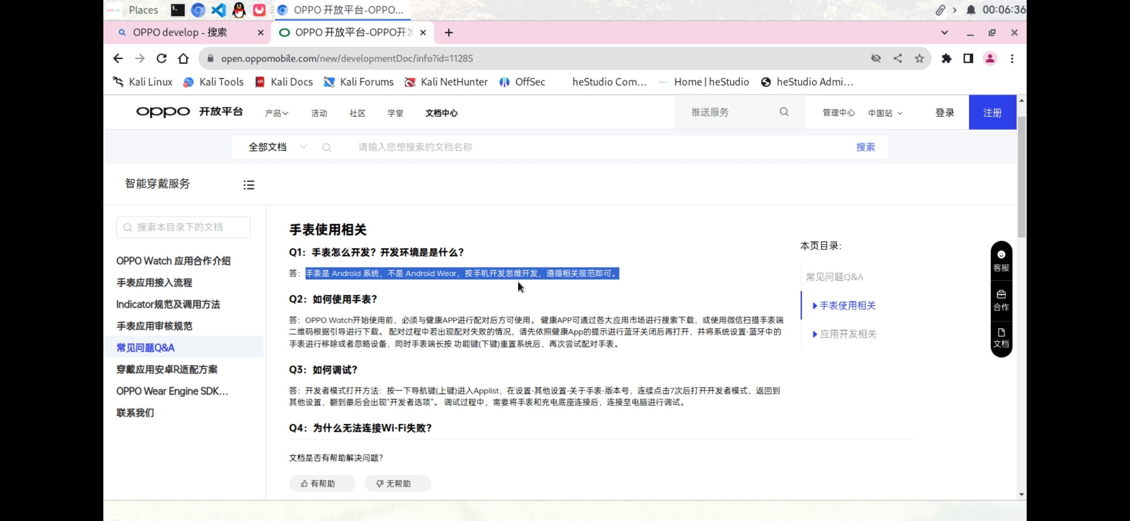Click the 登录 login button

(x=945, y=112)
